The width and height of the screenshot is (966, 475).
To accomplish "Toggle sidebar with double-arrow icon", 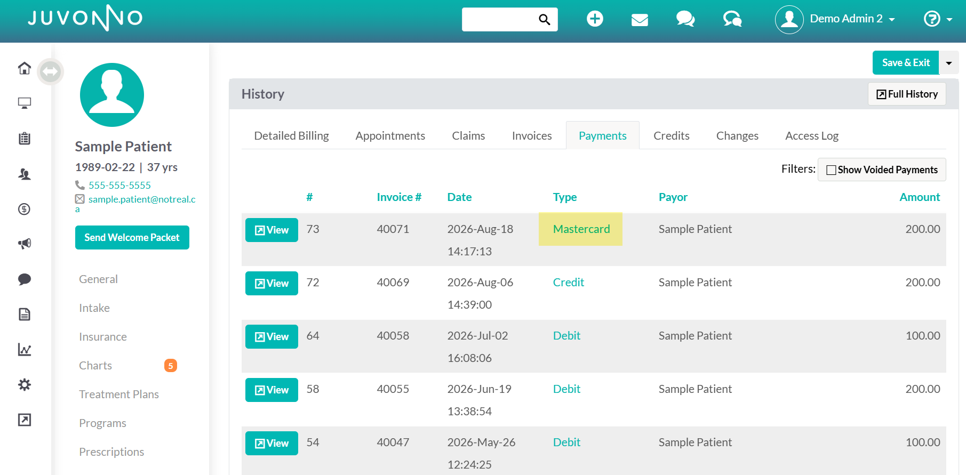I will (51, 71).
